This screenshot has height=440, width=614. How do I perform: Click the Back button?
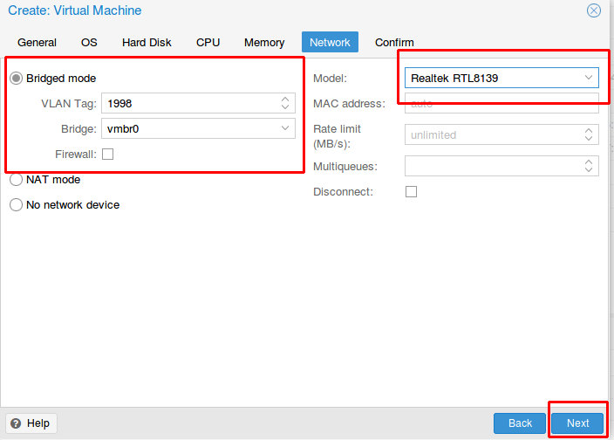(x=520, y=423)
